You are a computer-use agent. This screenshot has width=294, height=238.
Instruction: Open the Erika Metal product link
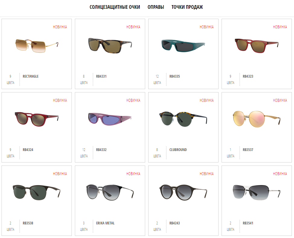point(105,223)
